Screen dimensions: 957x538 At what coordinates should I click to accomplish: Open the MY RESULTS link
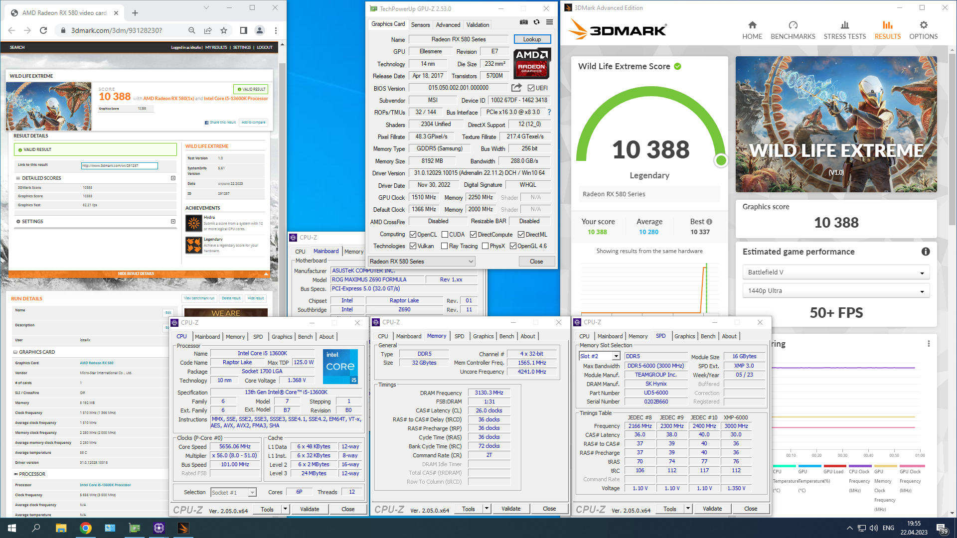216,47
